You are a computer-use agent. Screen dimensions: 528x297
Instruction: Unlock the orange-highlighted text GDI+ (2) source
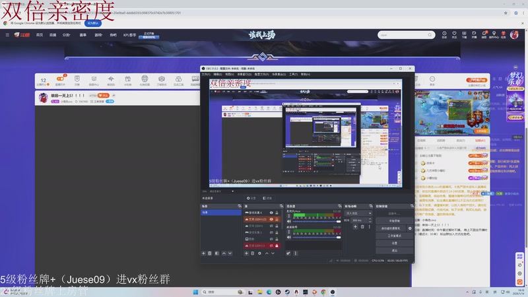pos(277,219)
